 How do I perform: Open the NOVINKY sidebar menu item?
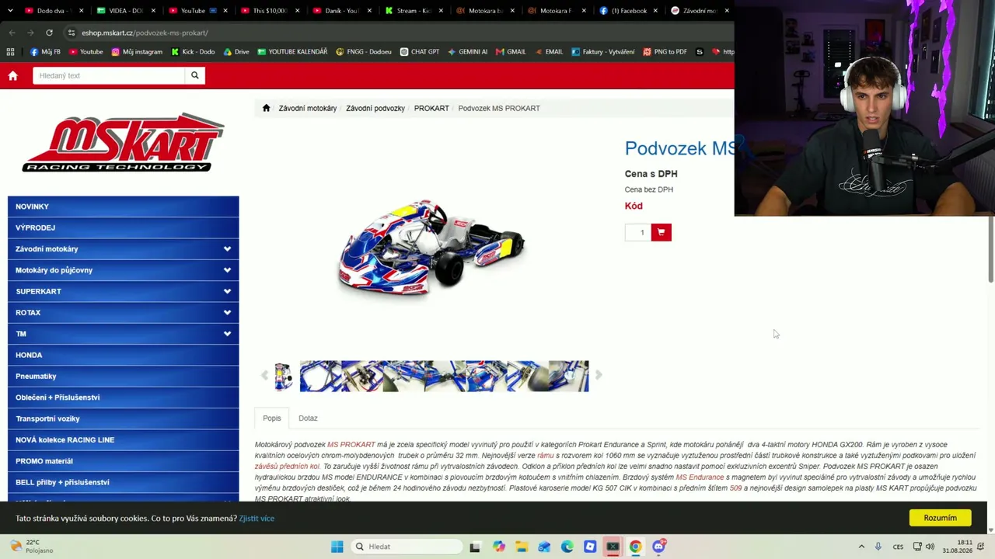[x=124, y=207]
